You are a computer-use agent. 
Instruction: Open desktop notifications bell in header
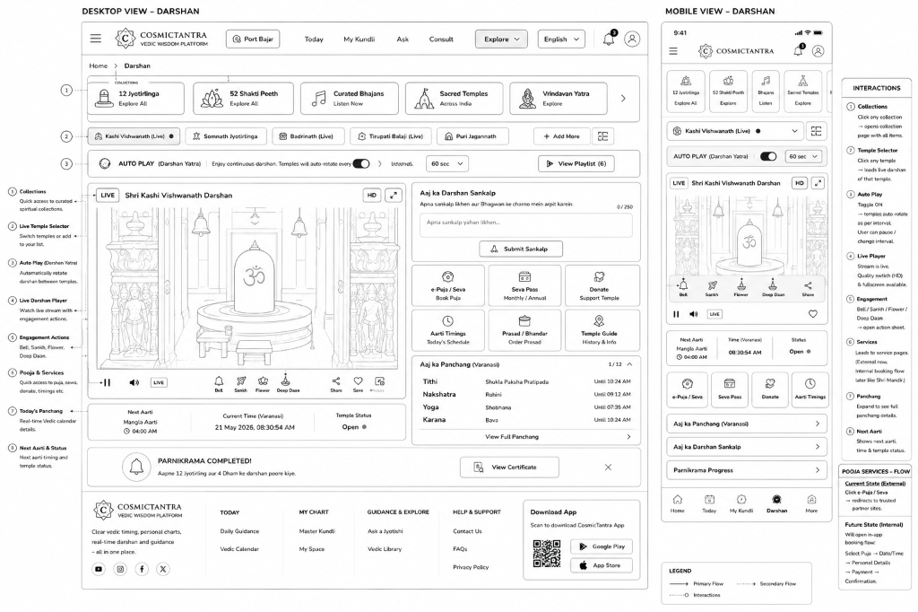click(x=609, y=39)
